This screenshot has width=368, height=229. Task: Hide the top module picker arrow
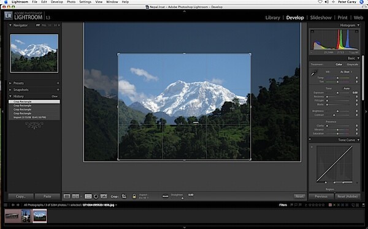point(184,11)
